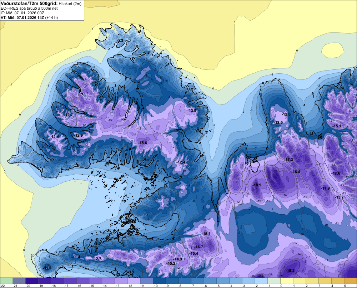Click the -15.2 temperature label
Screen dimensions: 357x288
(x=171, y=263)
